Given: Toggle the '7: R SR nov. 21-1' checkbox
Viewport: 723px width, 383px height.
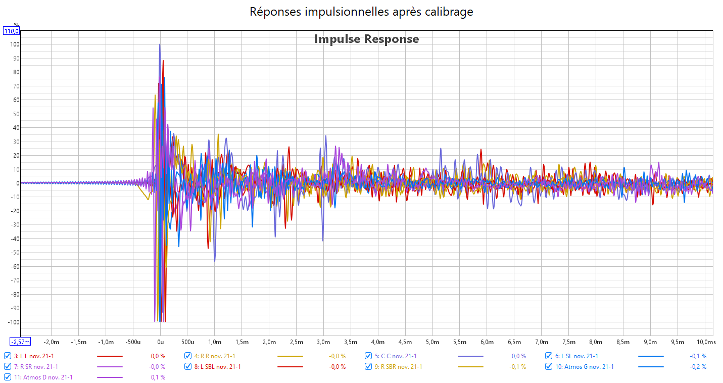Looking at the screenshot, I should point(8,366).
